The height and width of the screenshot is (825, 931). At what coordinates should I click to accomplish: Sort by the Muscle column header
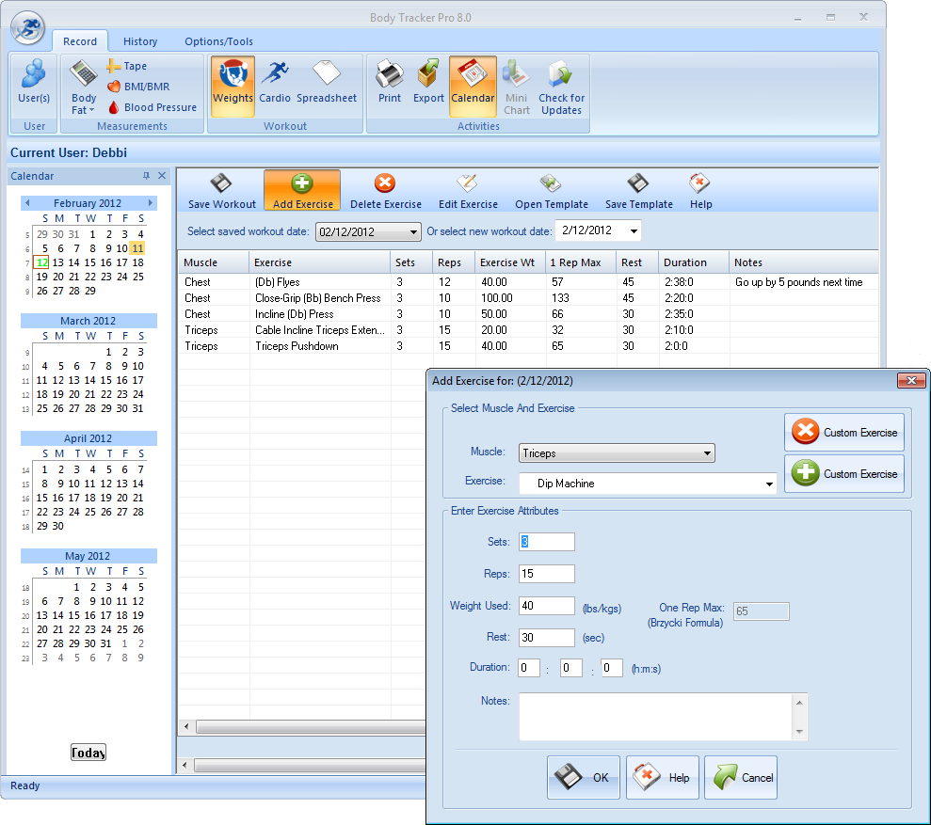[x=213, y=262]
